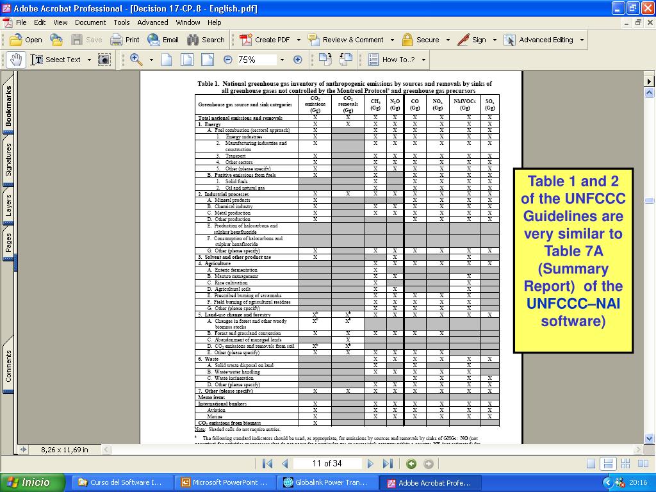Open the Create PDF dropdown arrow

299,40
